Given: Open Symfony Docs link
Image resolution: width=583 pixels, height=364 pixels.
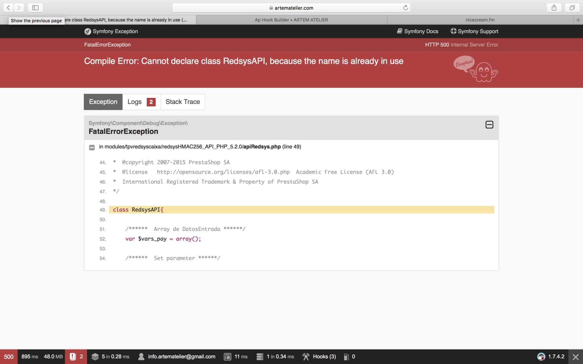Looking at the screenshot, I should pos(418,31).
